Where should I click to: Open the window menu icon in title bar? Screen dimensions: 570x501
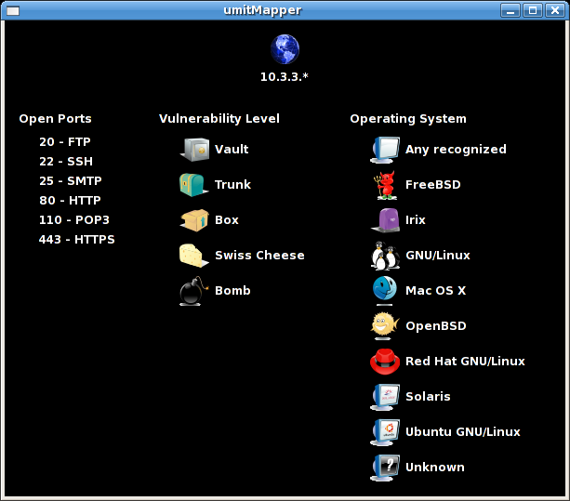13,10
